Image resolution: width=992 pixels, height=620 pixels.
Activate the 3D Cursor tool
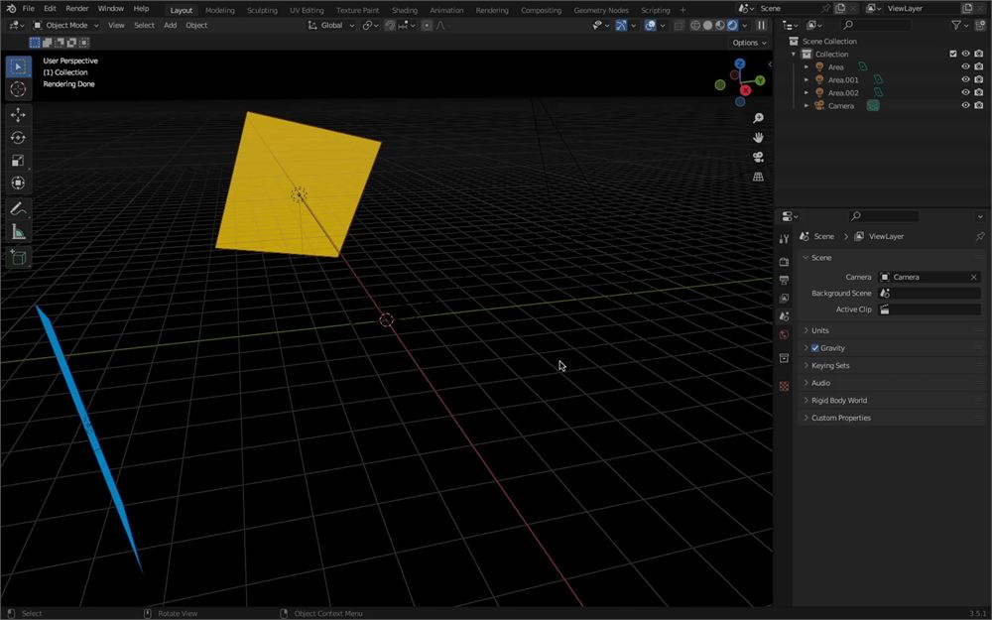pyautogui.click(x=18, y=89)
